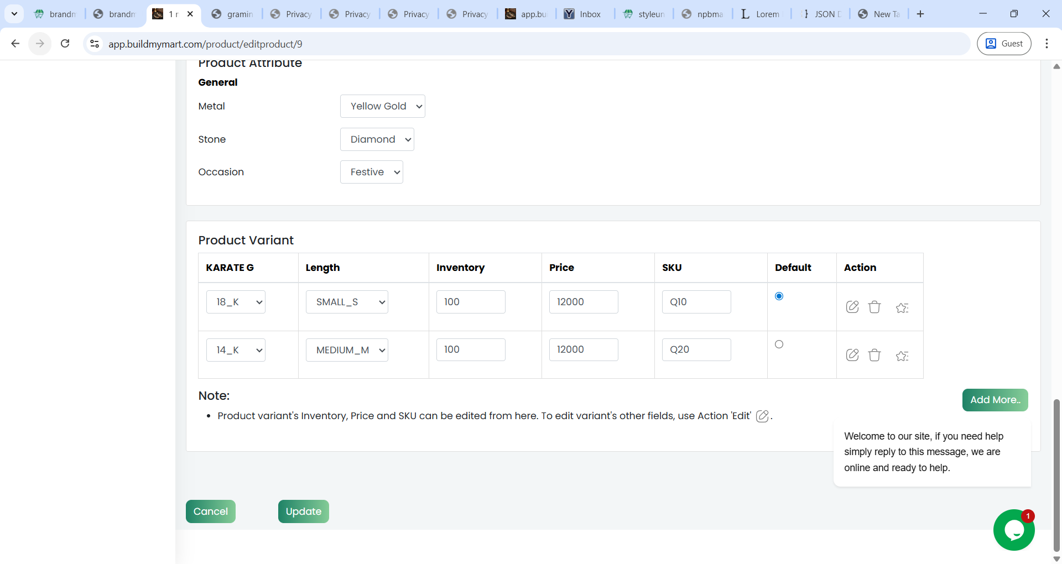Click the SKU field containing Q10
Image resolution: width=1062 pixels, height=564 pixels.
[x=696, y=302]
